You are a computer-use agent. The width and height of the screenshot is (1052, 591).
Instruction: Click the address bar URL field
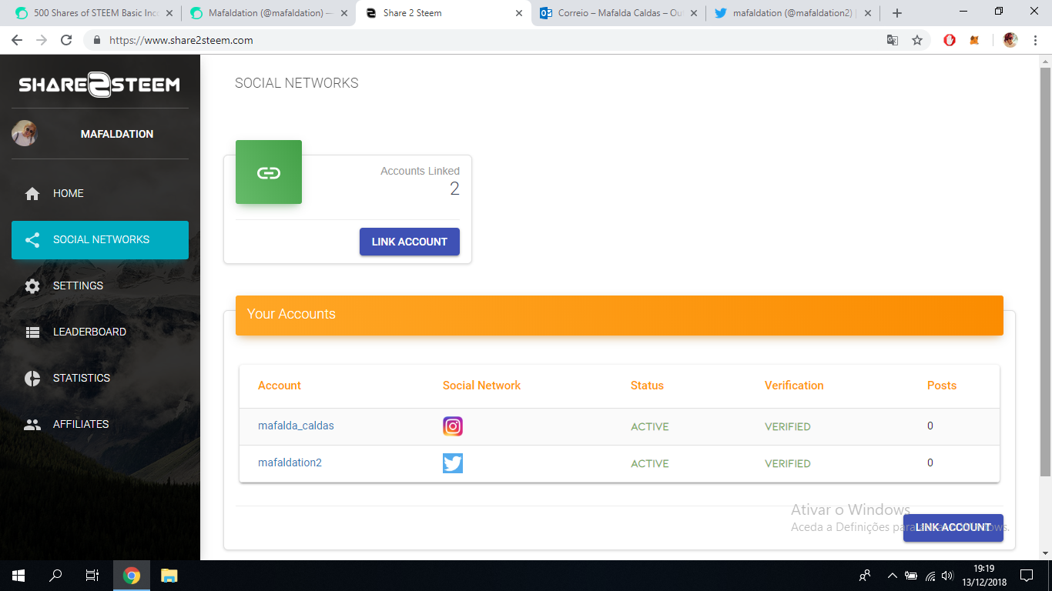click(x=493, y=40)
